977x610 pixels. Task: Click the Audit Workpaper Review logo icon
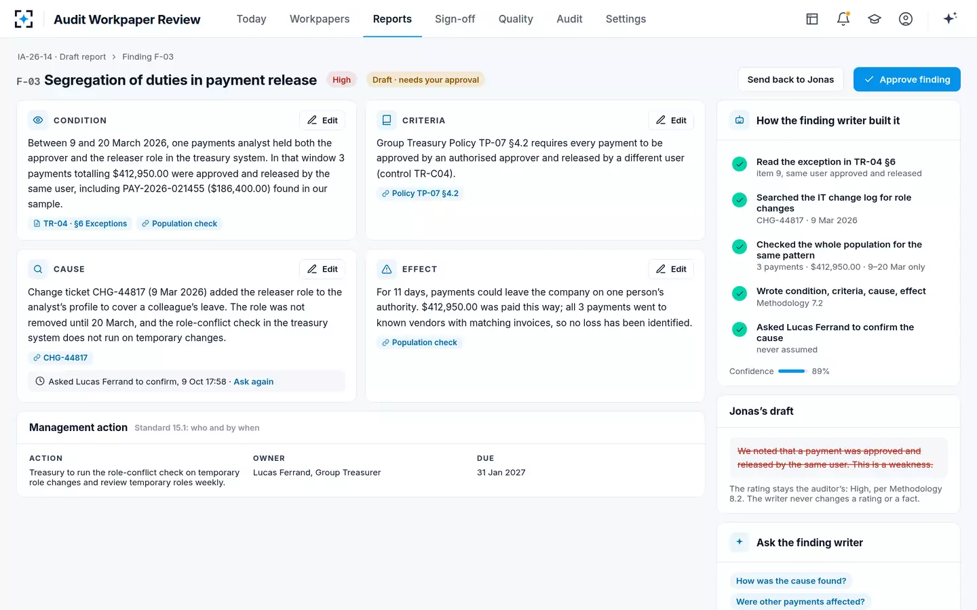tap(24, 19)
